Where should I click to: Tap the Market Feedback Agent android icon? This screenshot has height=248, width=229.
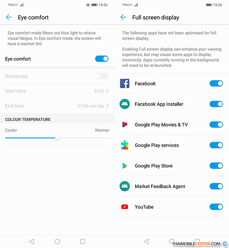pos(124,186)
